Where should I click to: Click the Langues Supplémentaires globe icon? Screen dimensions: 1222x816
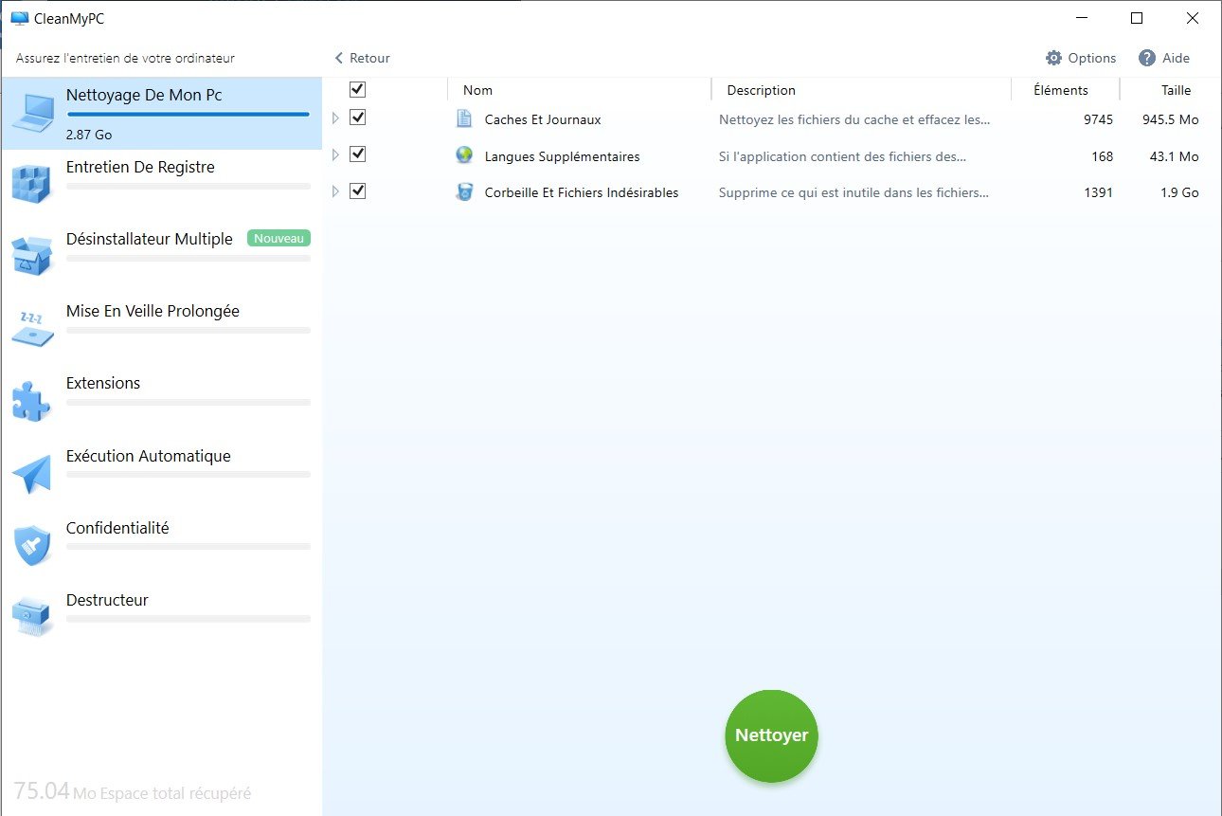[464, 155]
